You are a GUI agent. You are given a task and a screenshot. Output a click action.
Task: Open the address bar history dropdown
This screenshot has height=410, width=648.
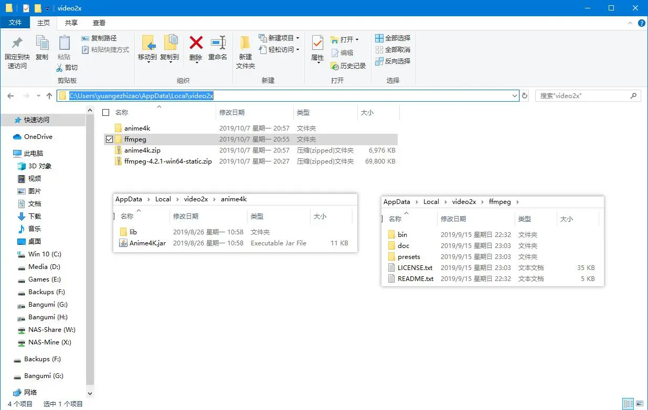point(515,96)
